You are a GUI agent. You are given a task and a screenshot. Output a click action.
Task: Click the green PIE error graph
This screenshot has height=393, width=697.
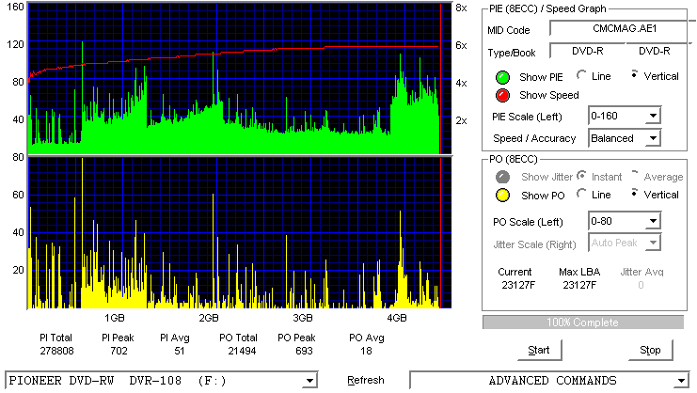pos(240,79)
